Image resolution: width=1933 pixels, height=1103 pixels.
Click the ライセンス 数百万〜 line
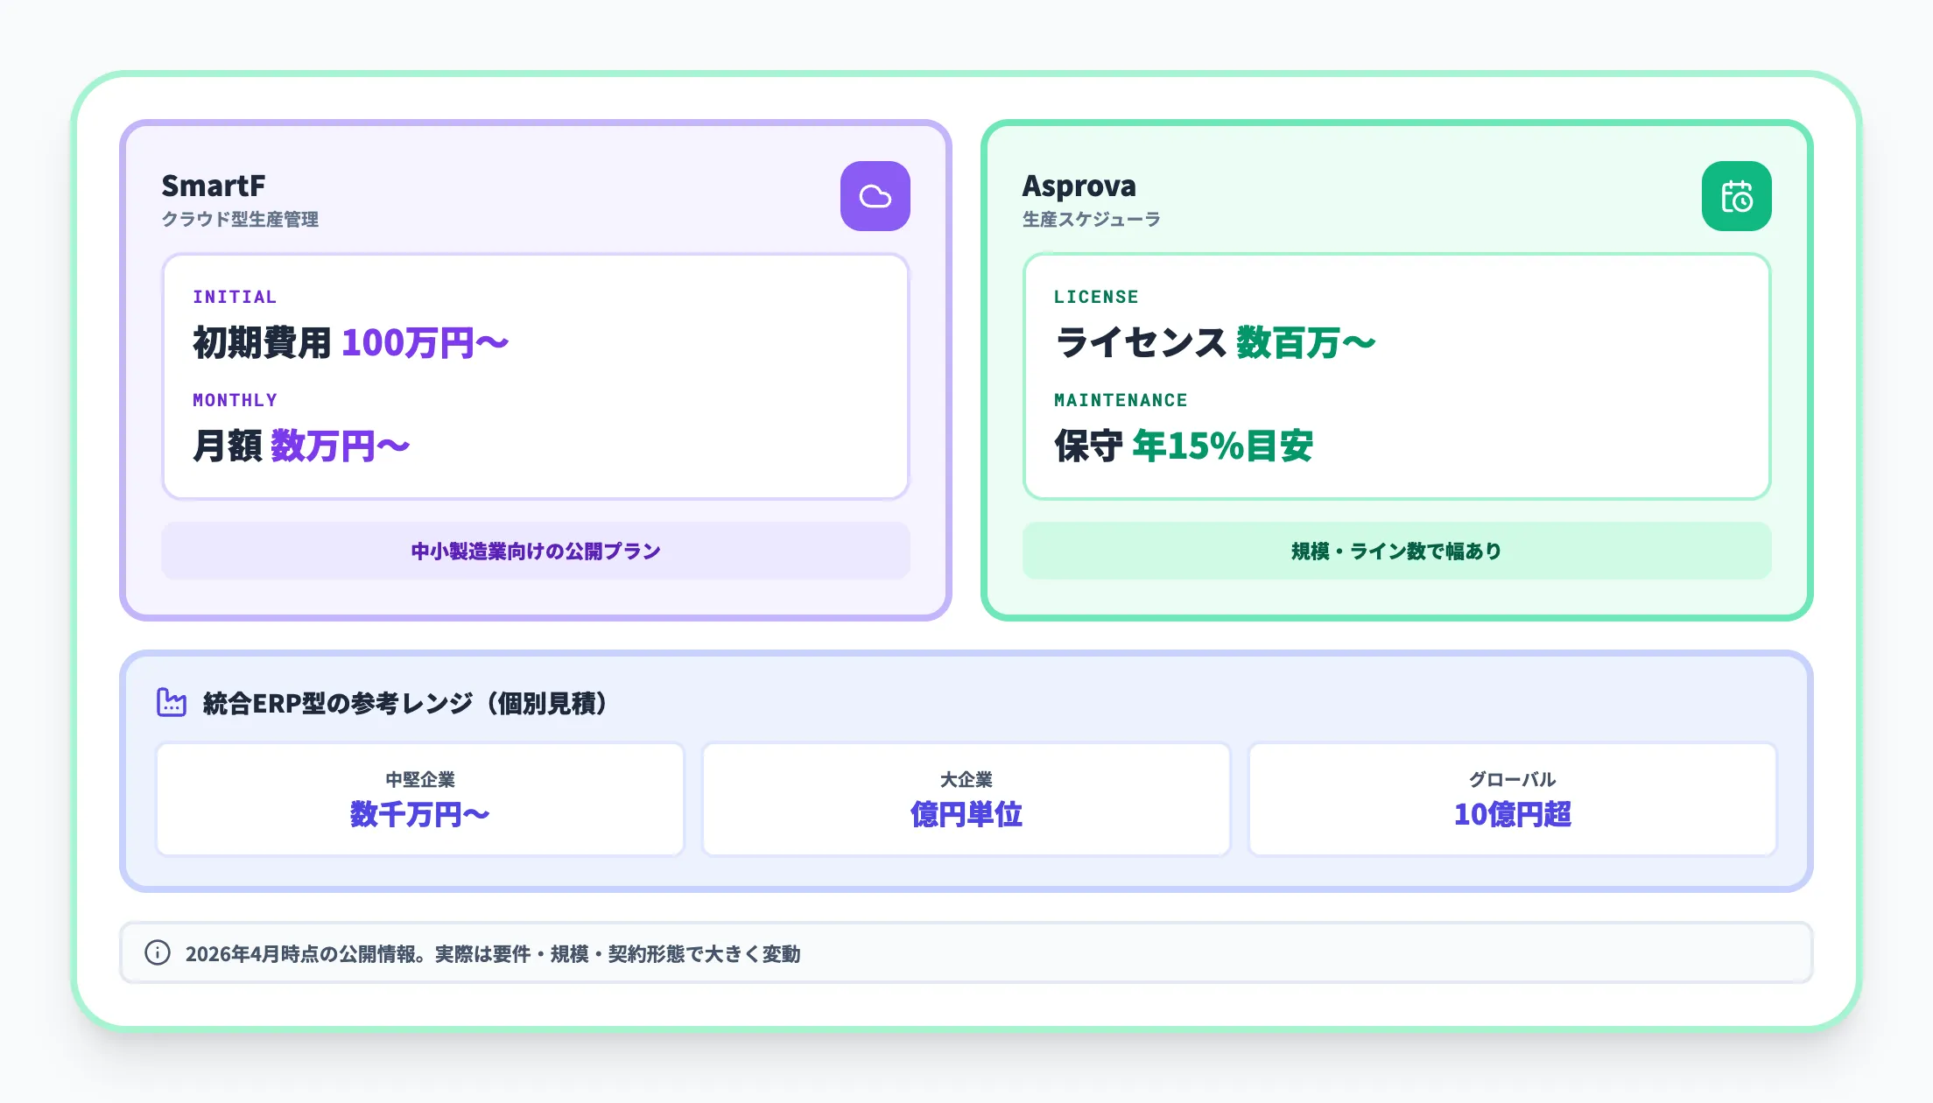[x=1215, y=342]
